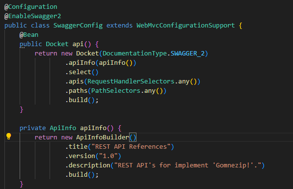Screen dimensions: 293x189
Task: Click the first .build(); call in api()
Action: pos(81,100)
